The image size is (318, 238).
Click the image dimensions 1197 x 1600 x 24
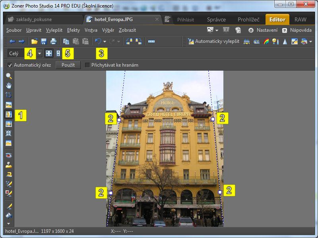(57, 231)
